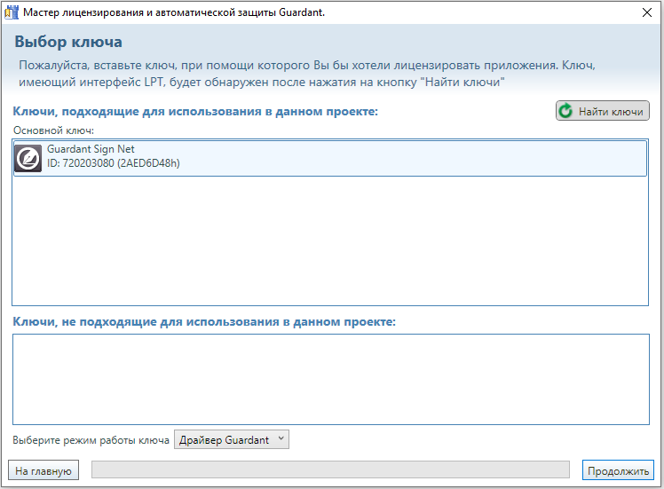
Task: Click the Выберите режим работы ключа label
Action: tap(91, 440)
